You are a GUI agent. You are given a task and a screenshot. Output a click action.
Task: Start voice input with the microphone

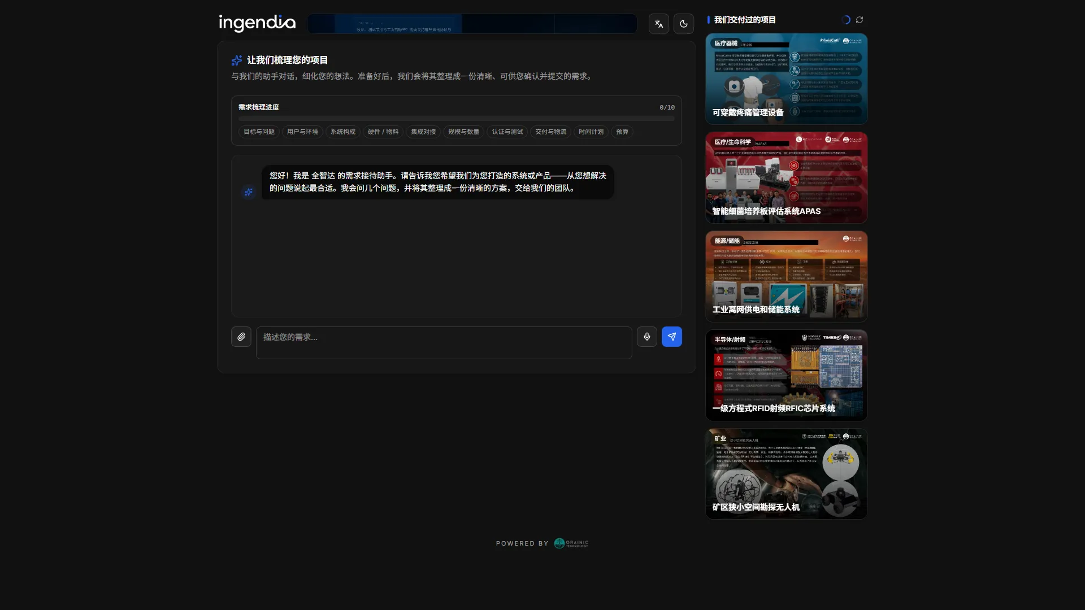pos(647,337)
